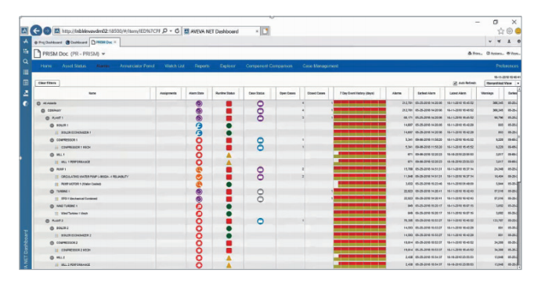Open the Case Management menu
The image size is (538, 287).
[x=320, y=66]
